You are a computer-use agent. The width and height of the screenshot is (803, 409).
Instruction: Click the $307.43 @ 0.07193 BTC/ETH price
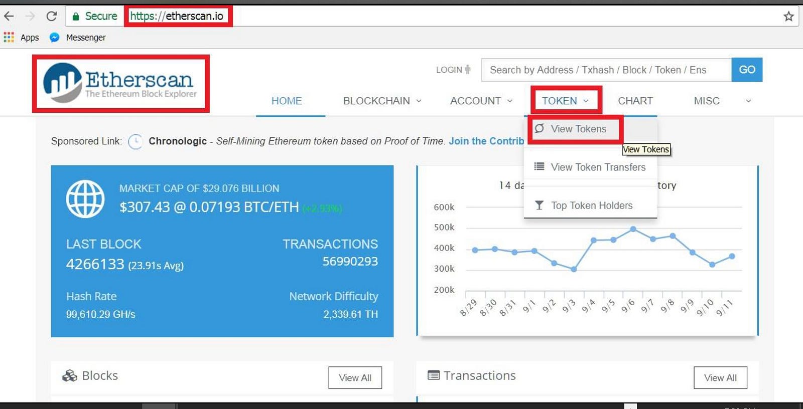(209, 207)
